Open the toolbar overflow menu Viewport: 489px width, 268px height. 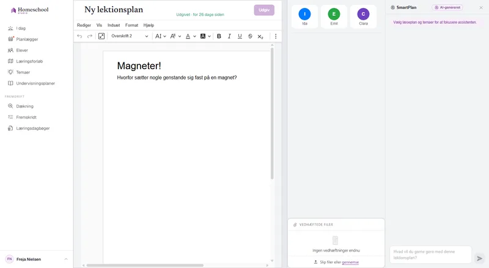click(x=276, y=36)
